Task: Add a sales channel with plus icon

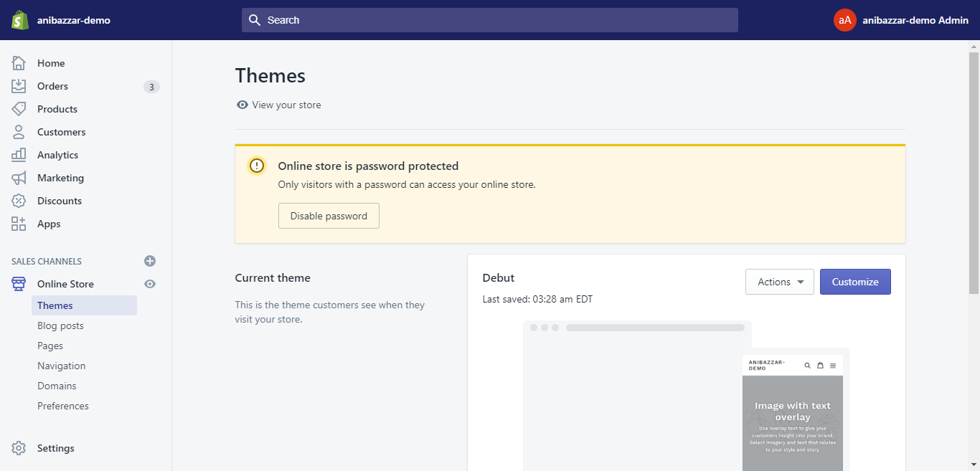Action: click(x=150, y=261)
